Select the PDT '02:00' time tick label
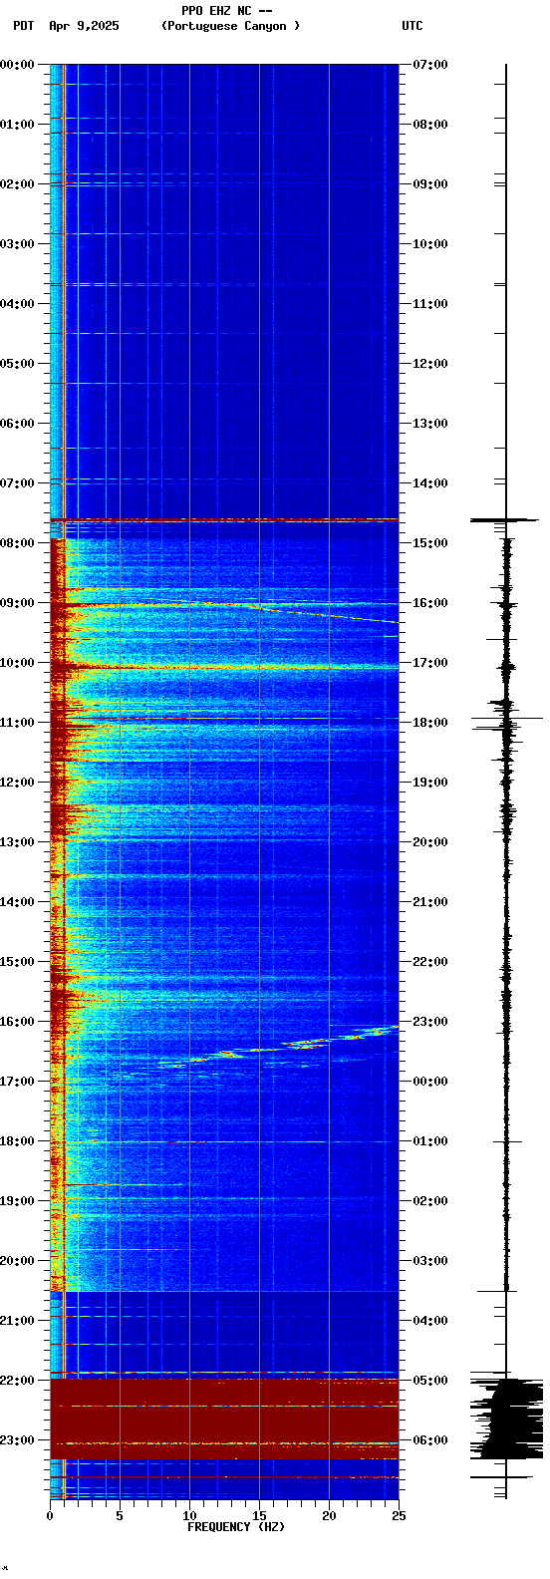550x1579 pixels. click(x=18, y=184)
